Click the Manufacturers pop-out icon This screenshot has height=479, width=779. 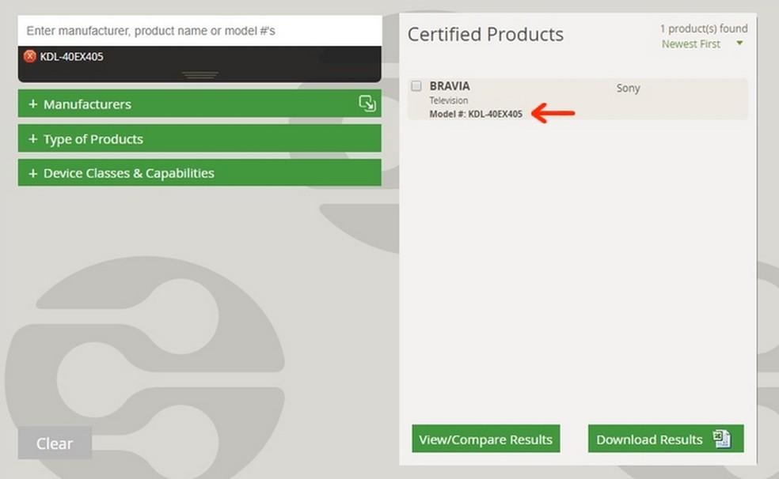pos(367,104)
